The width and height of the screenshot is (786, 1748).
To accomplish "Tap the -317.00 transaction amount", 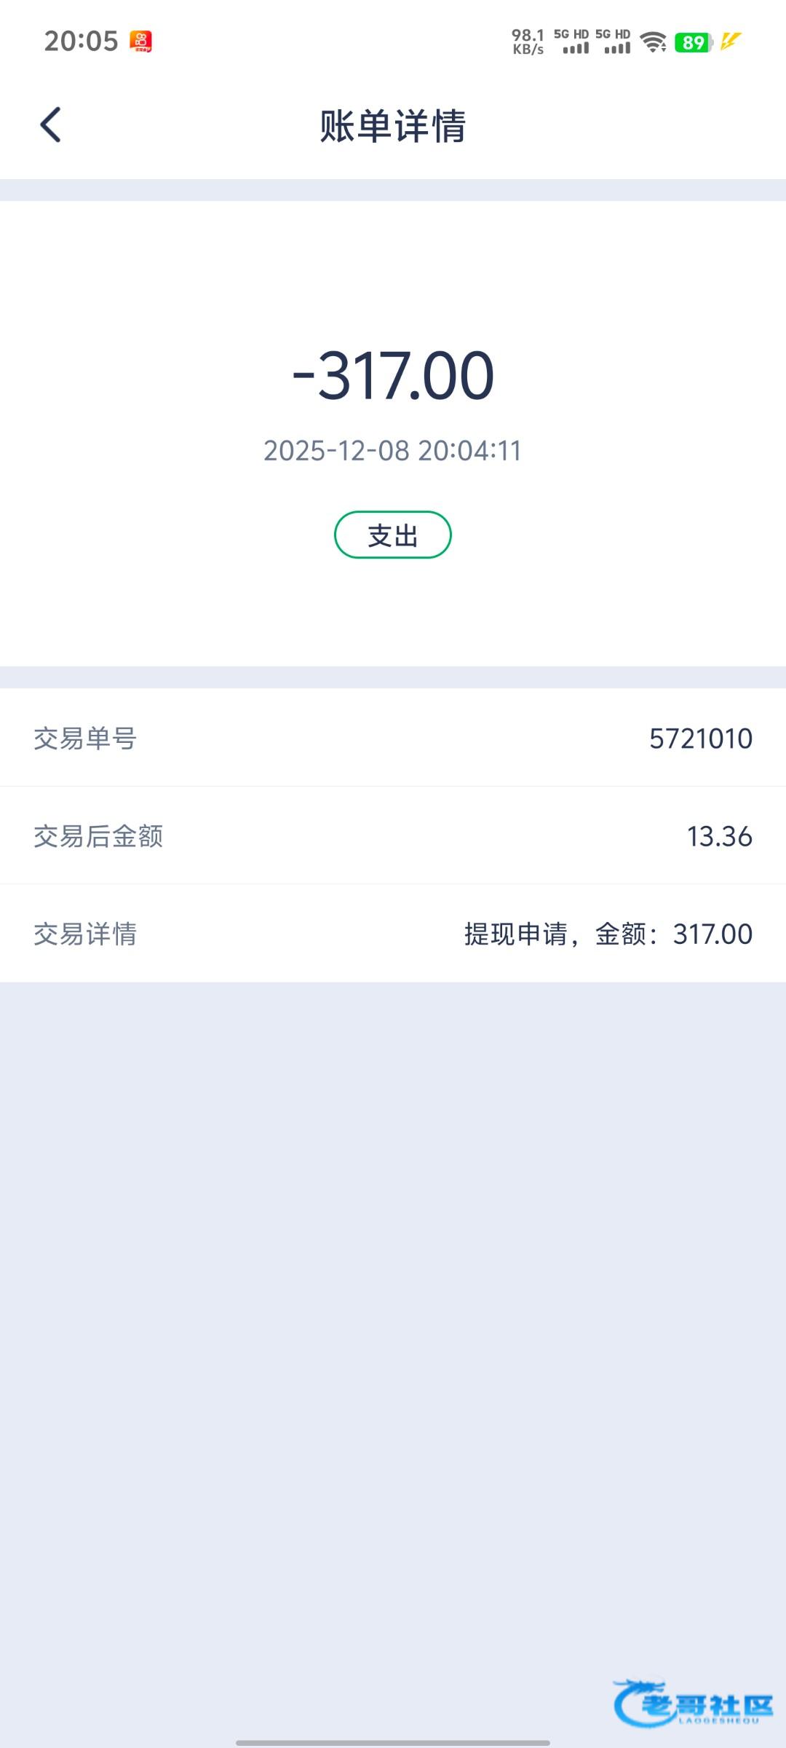I will (393, 376).
